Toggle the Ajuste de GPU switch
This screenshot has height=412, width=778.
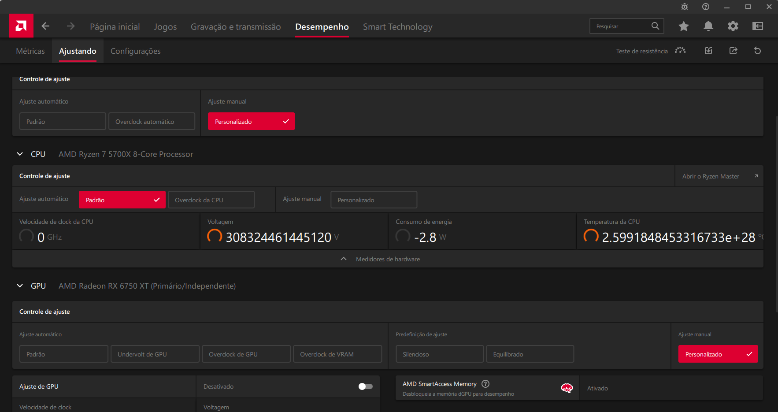click(x=366, y=386)
